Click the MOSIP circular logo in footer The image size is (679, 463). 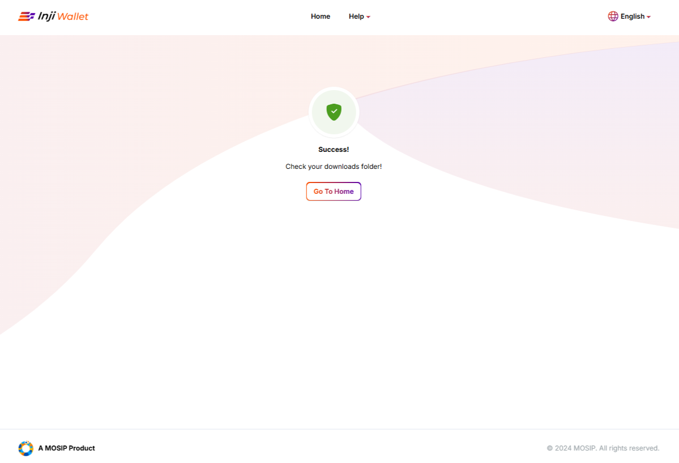(x=25, y=448)
